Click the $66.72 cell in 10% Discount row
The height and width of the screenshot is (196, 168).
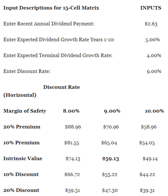(72, 174)
